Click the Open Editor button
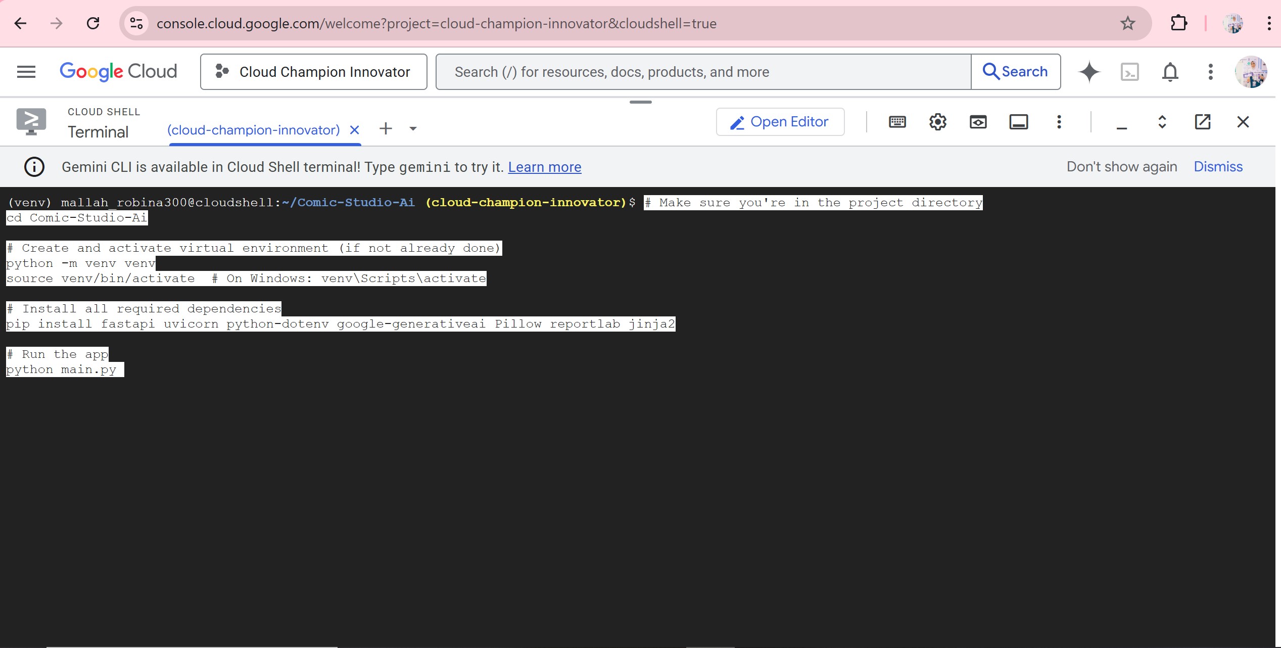Screen dimensions: 1281x648 (x=780, y=122)
